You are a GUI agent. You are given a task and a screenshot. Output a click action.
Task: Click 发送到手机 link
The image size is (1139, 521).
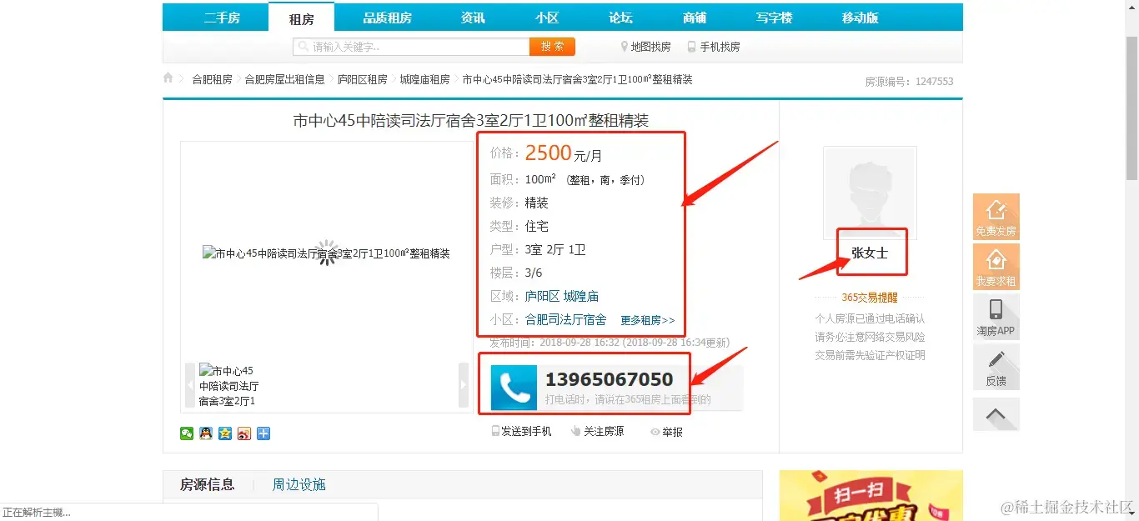point(521,431)
